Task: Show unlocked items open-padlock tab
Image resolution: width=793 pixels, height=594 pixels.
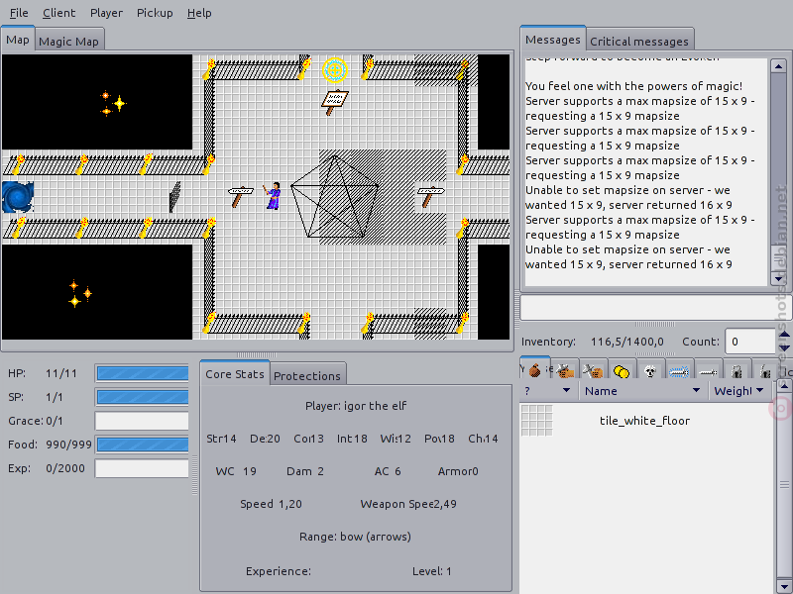Action: pyautogui.click(x=764, y=372)
